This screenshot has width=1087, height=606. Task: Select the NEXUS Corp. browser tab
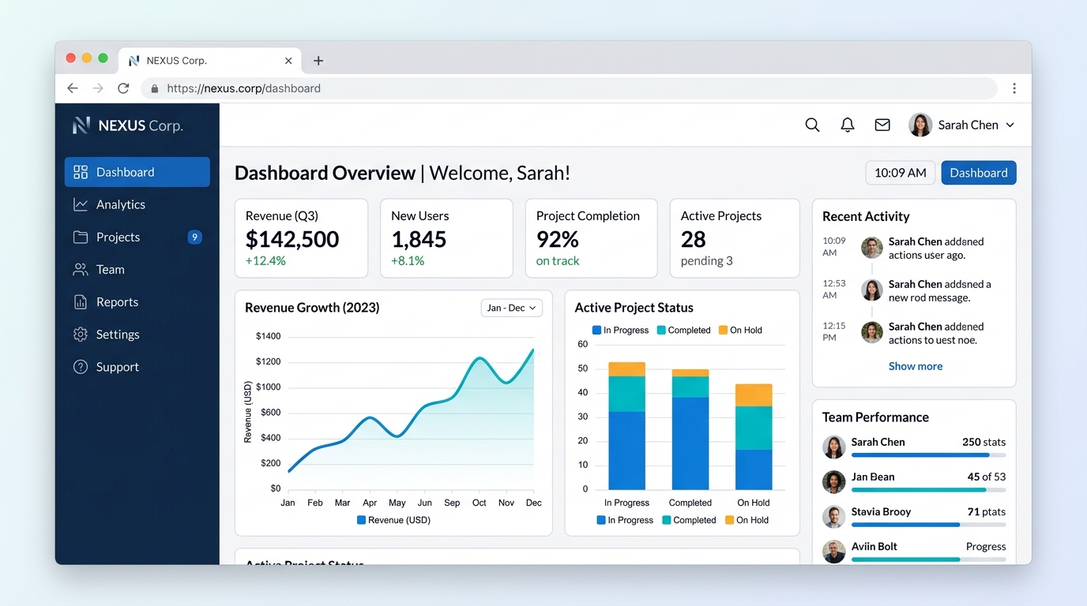coord(209,61)
